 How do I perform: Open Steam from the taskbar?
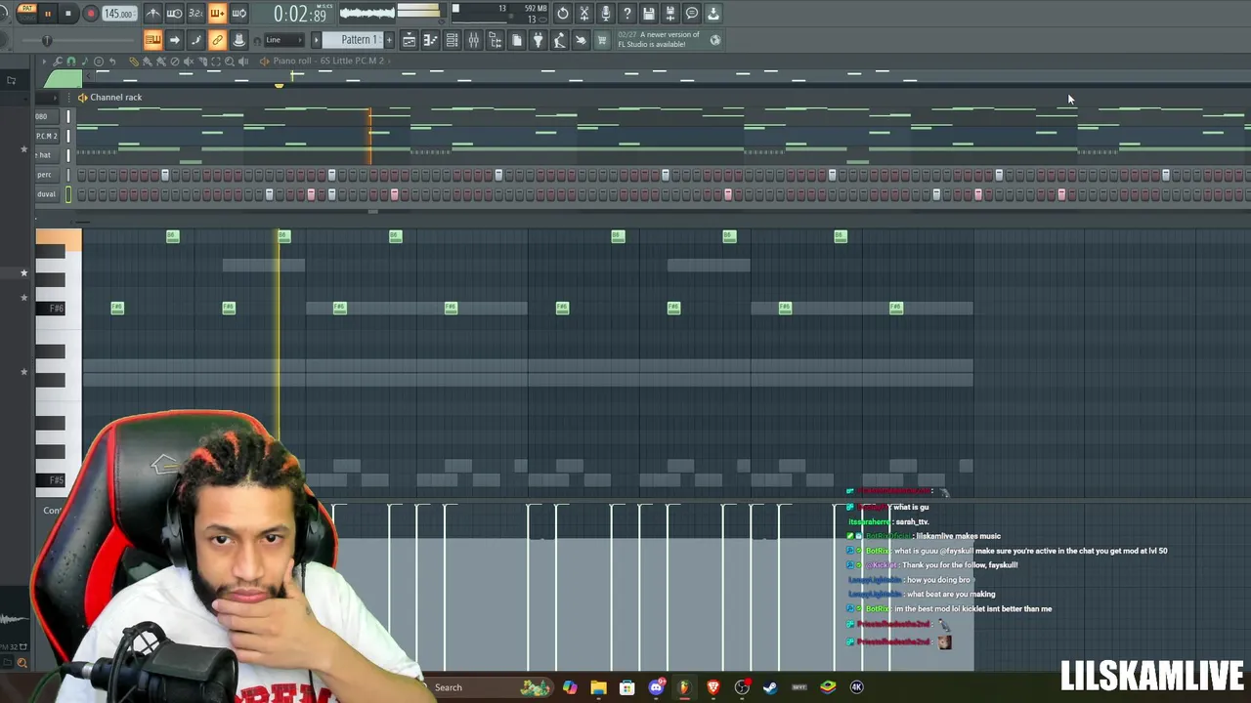point(770,687)
